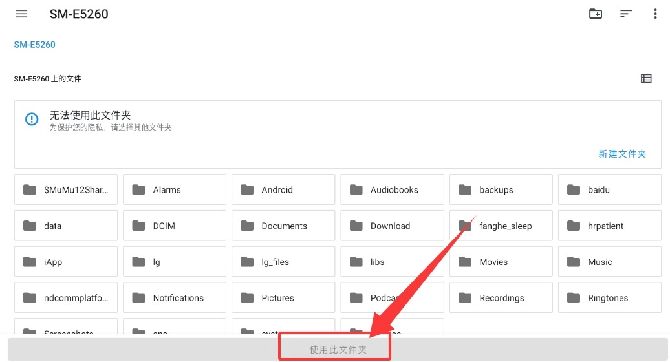Click the SM-E5260 breadcrumb link
Screen dimensions: 670x362
(x=35, y=45)
